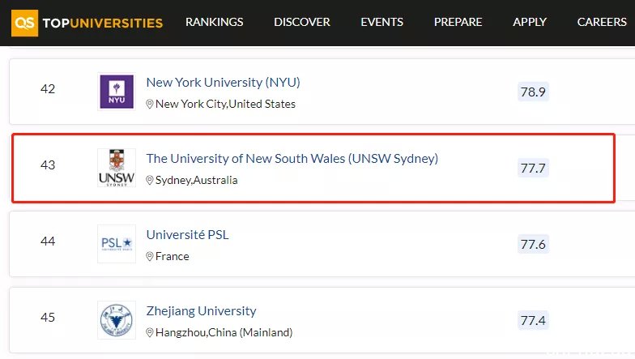Screen dimensions: 635x359
Task: Click the Zhejiang University seal logo
Action: [x=117, y=320]
